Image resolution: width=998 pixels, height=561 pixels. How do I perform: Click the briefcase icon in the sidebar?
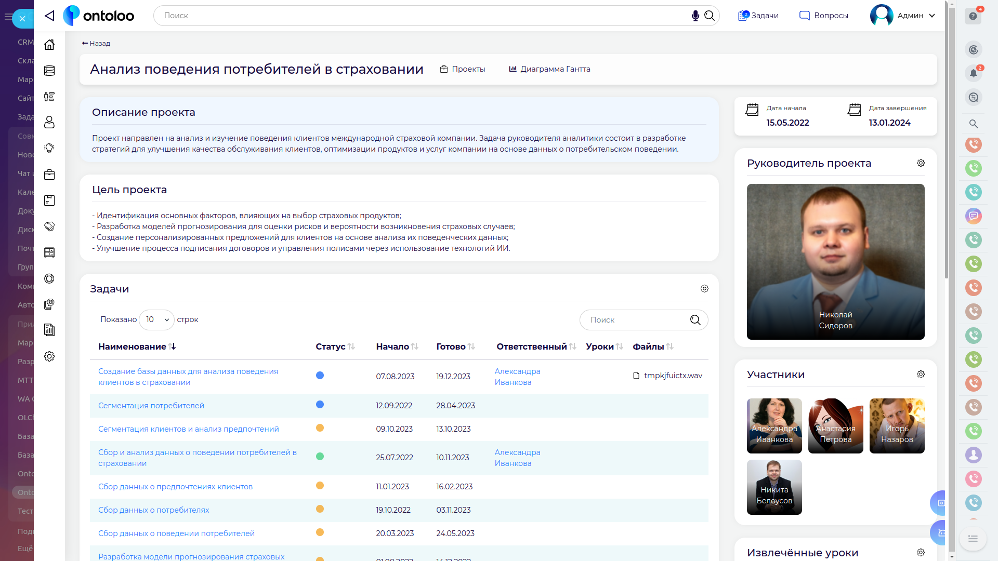(49, 175)
